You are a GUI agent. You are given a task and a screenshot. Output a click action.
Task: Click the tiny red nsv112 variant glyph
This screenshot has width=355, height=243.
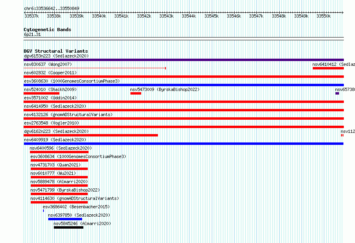click(x=342, y=135)
